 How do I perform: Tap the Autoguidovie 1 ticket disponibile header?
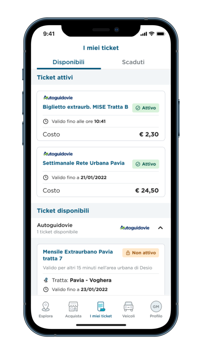(101, 228)
